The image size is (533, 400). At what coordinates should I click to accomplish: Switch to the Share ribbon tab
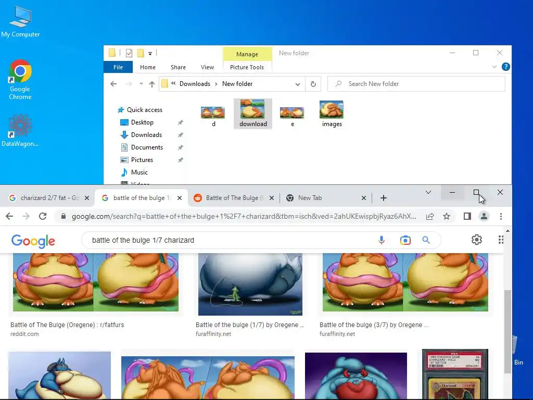click(178, 67)
